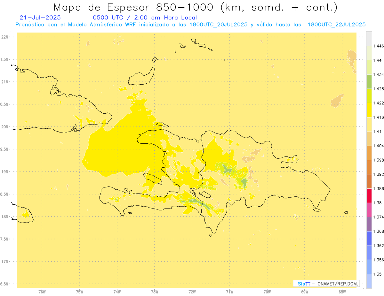Click the blue legend swatch between 1.362 and 1.368
Screen dimensions: 384x296
click(x=369, y=239)
